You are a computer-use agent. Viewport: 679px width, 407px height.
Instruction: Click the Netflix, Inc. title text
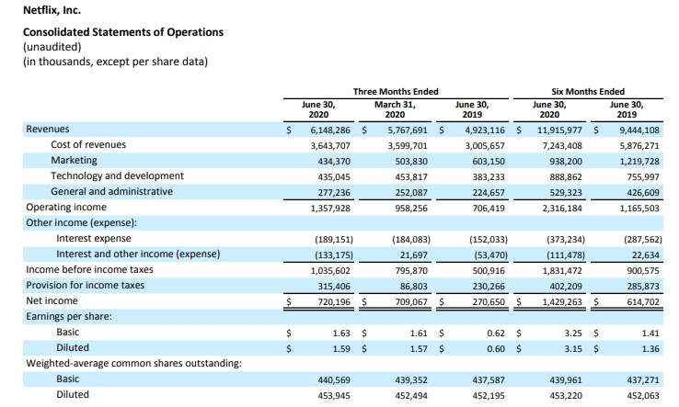(57, 10)
